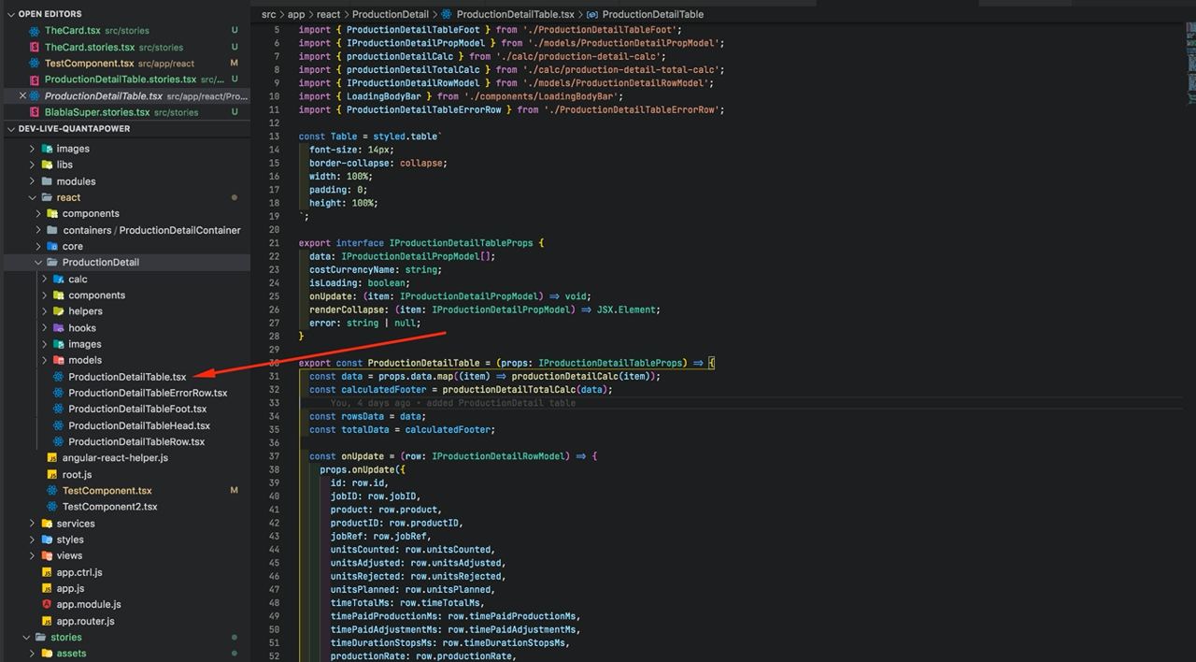Click React icon of TestComponent.tsx in Open Editors
The image size is (1196, 662).
35,63
